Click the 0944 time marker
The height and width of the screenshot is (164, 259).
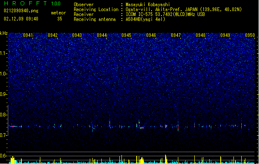point(102,35)
